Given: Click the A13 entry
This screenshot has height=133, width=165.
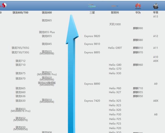Looking at the screenshot, I should [156, 17].
